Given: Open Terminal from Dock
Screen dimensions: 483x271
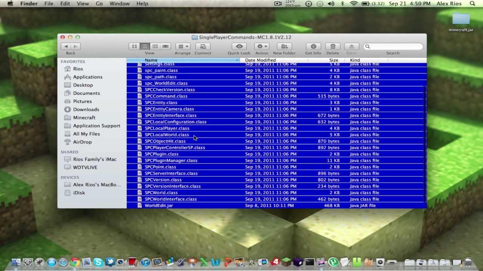Looking at the screenshot, I should 310,262.
